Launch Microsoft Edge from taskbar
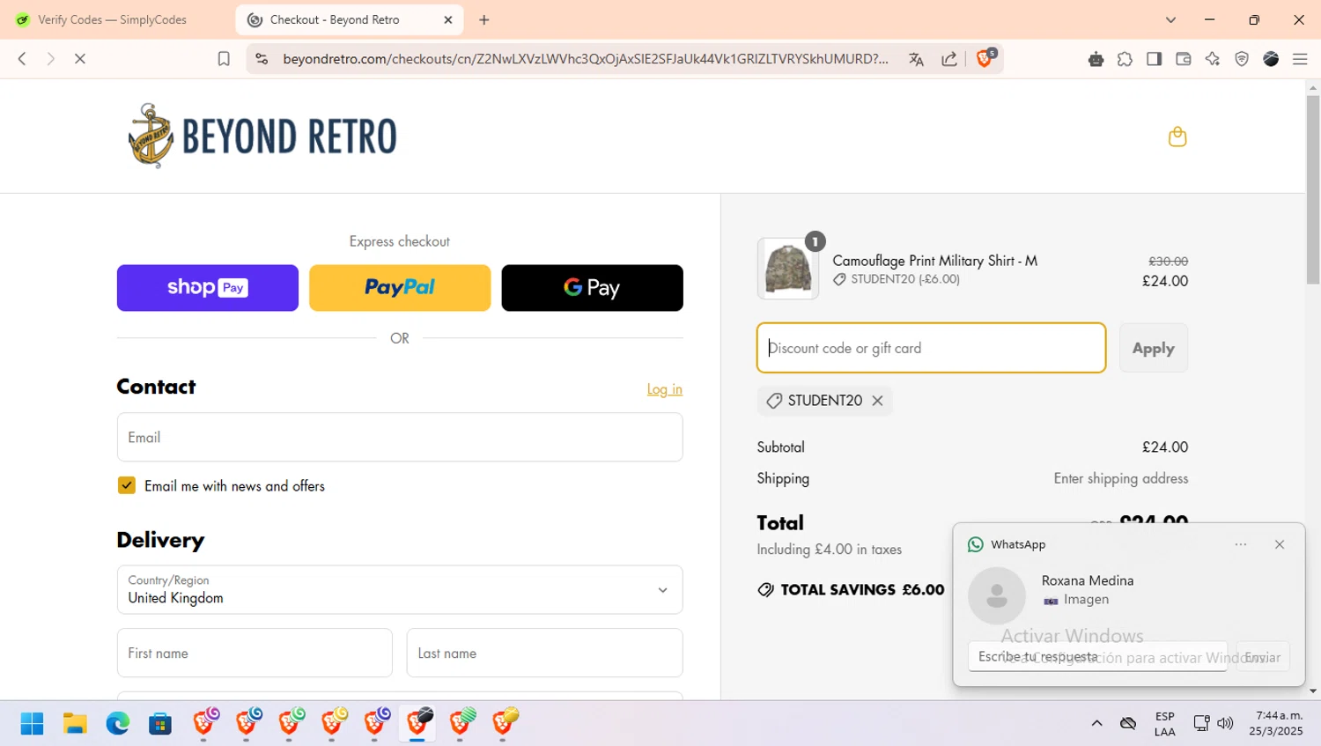1321x746 pixels. point(117,723)
